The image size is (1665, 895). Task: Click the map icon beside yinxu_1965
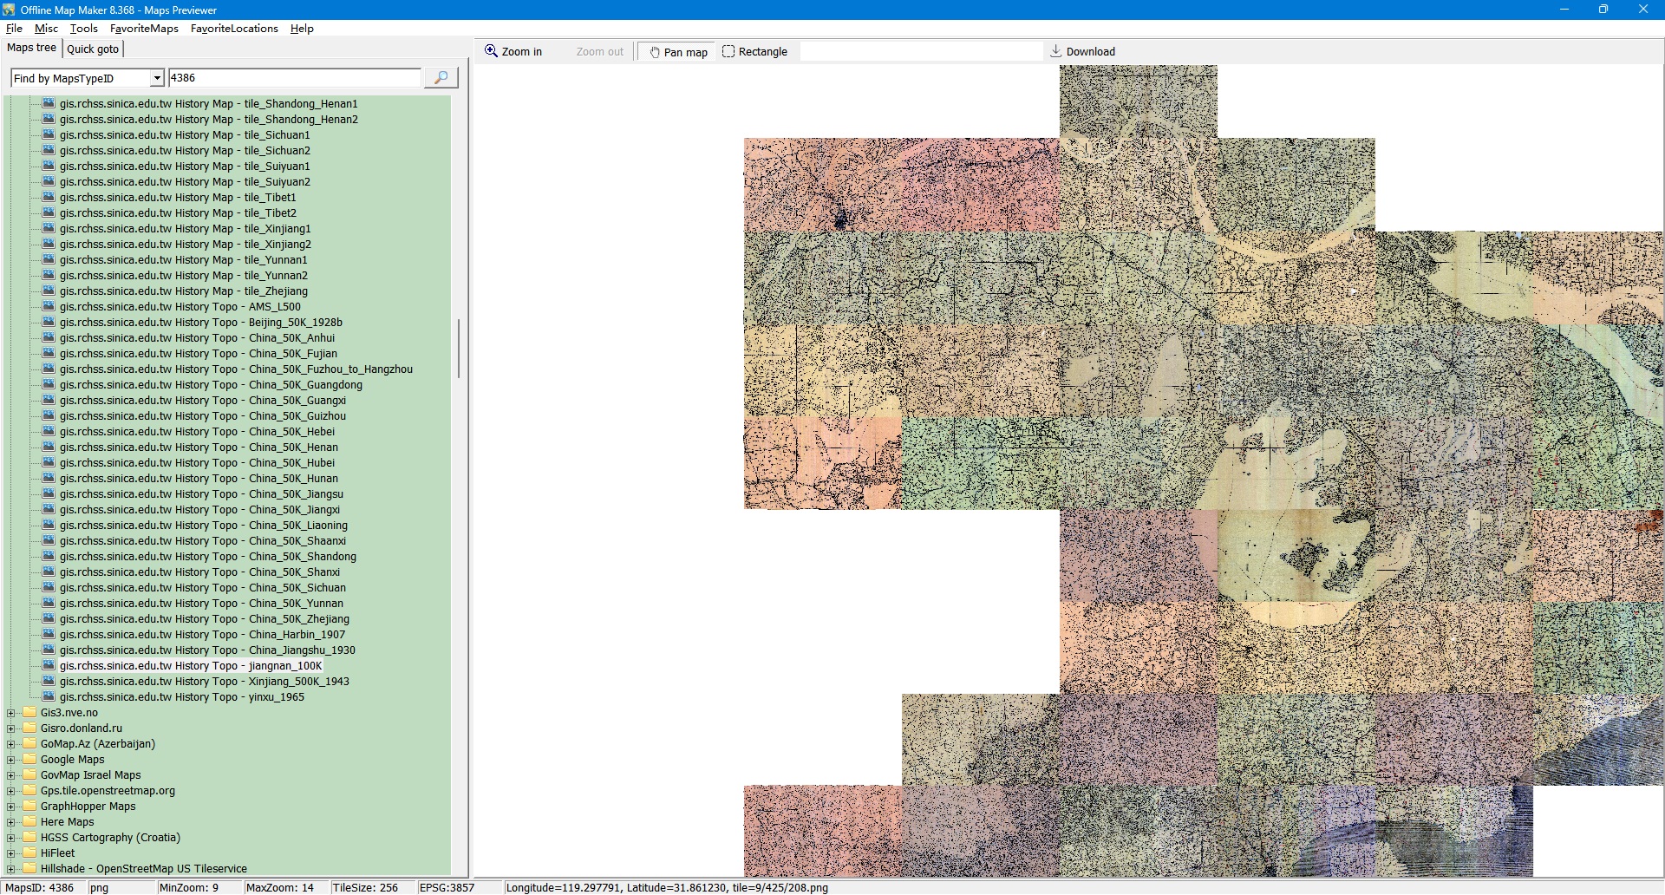coord(49,697)
